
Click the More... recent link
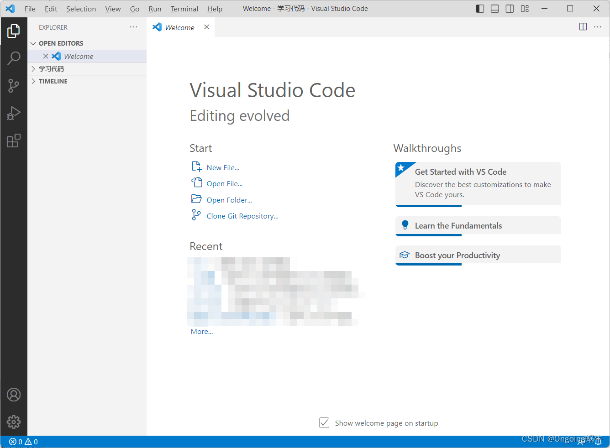click(x=202, y=331)
